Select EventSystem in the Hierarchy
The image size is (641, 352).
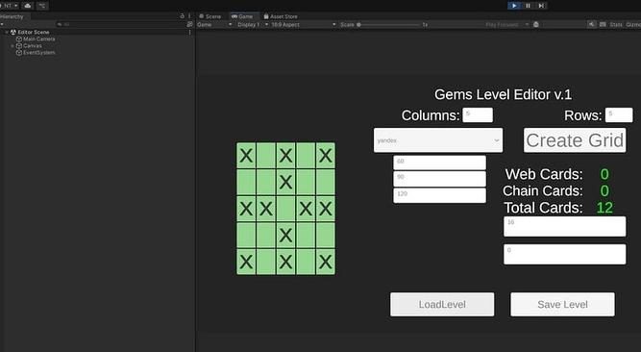38,52
